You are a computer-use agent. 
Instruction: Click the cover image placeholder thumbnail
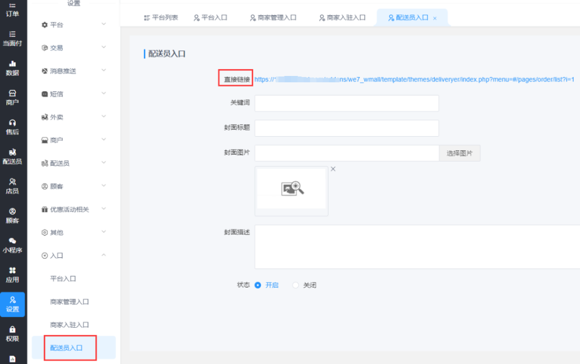pyautogui.click(x=292, y=189)
